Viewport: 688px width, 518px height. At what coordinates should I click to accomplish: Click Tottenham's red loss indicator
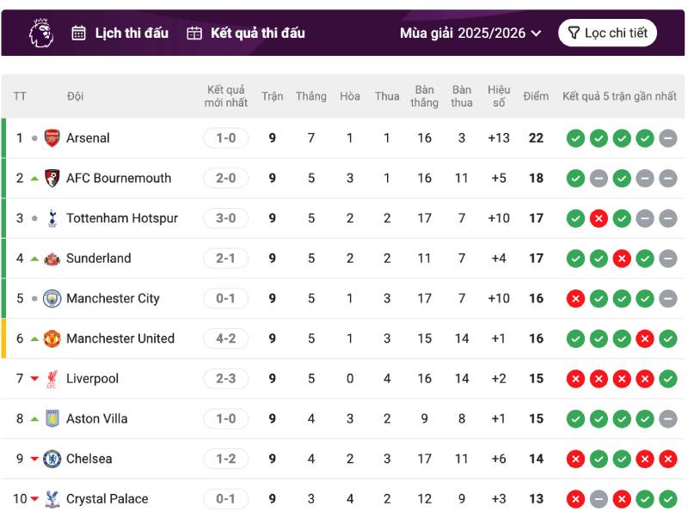pyautogui.click(x=599, y=218)
